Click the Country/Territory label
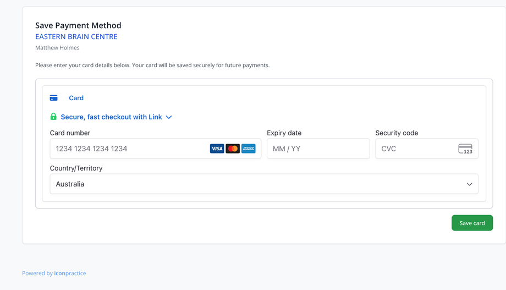The width and height of the screenshot is (506, 290). [x=76, y=168]
